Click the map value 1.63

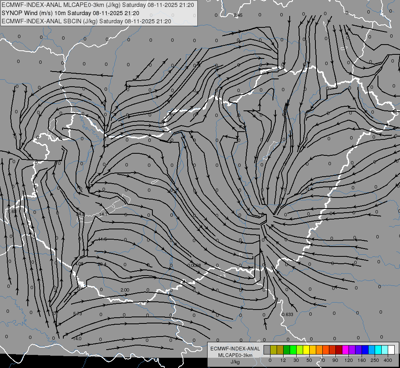12,211
